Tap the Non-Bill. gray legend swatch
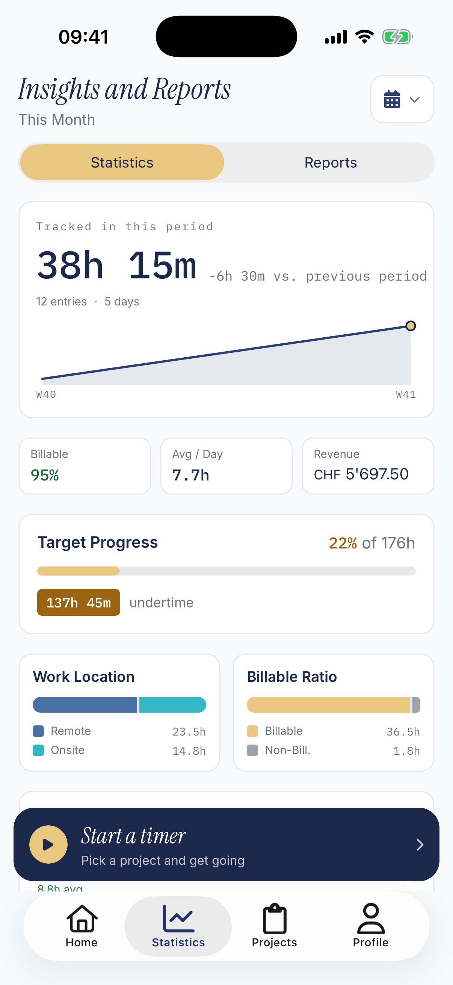 (252, 750)
